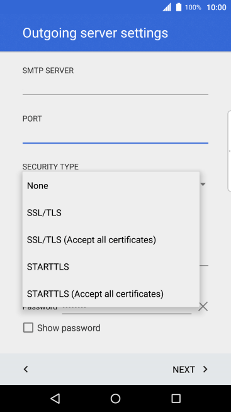Viewport: 231px width, 412px height.
Task: Go back using the left chevron
Action: coord(26,369)
